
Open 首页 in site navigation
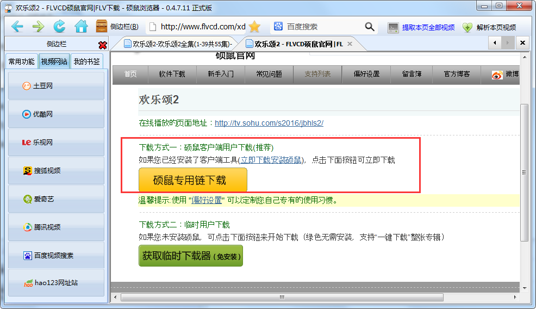coord(130,74)
